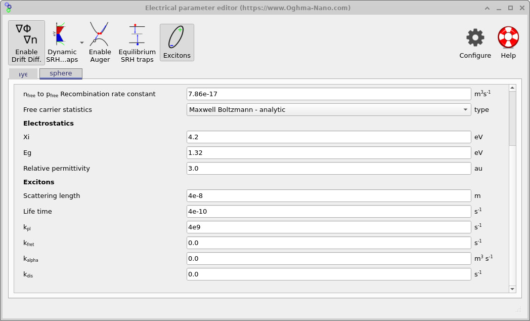Disable the currently enabled Excitons button
Viewport: 530px width, 321px height.
tap(176, 42)
